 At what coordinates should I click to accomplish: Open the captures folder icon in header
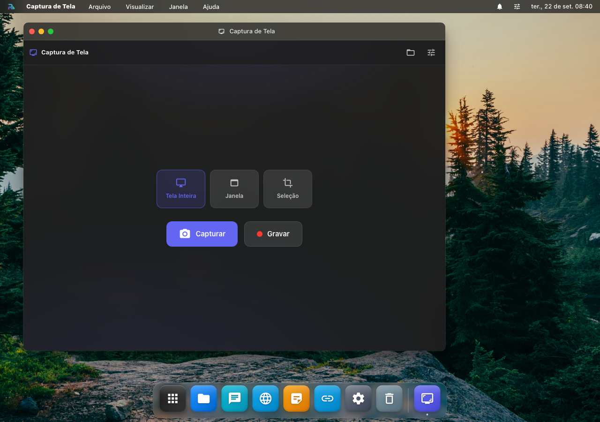click(411, 53)
